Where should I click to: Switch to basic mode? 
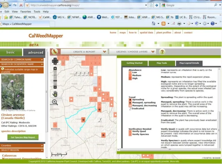11,53
